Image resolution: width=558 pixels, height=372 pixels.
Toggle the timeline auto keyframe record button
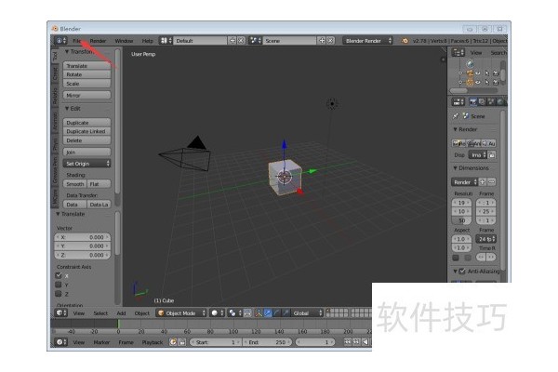pyautogui.click(x=173, y=342)
